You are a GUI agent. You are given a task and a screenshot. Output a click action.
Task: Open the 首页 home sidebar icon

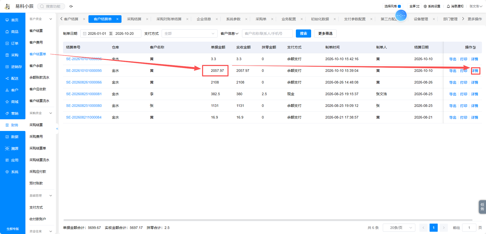coord(7,20)
